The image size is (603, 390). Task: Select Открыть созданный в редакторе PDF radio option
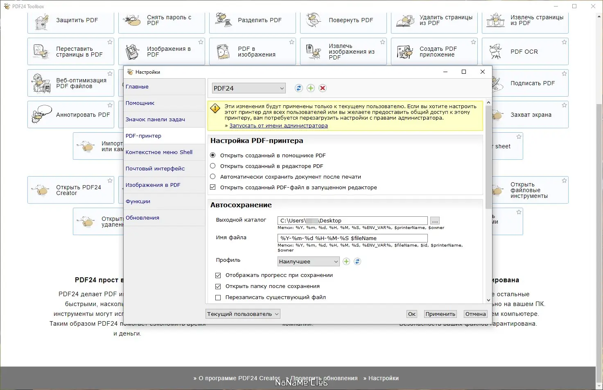pyautogui.click(x=213, y=166)
